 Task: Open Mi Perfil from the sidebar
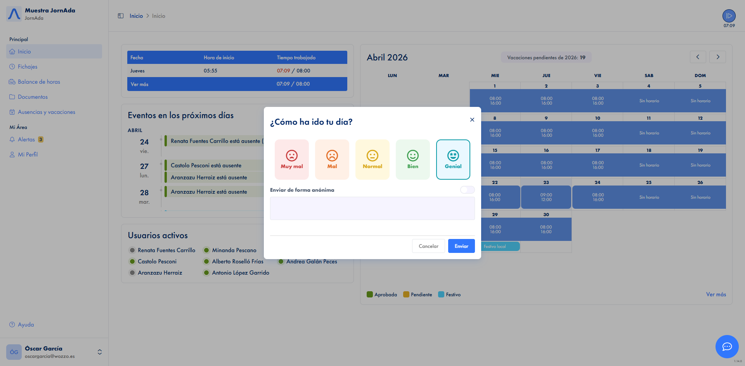pyautogui.click(x=28, y=154)
